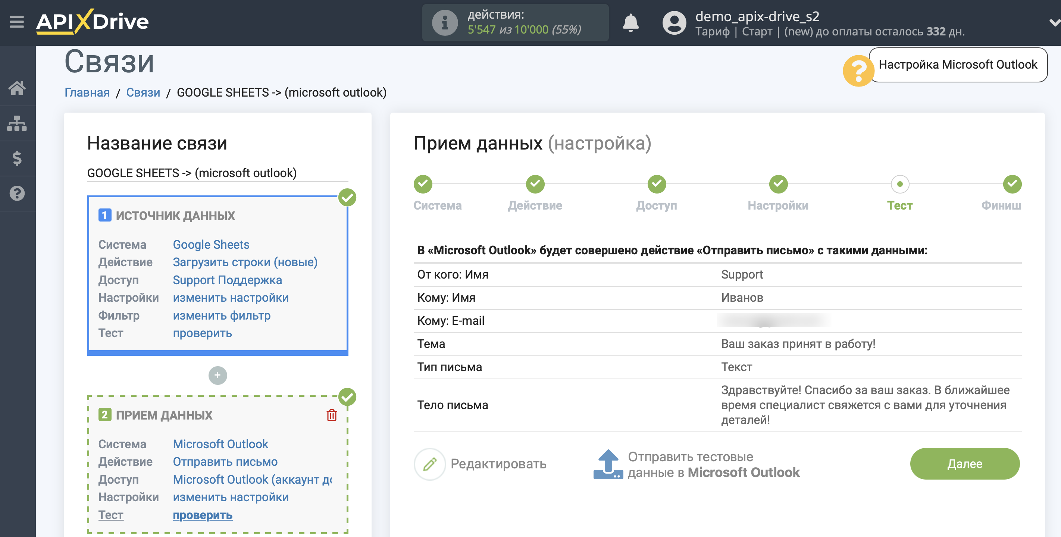Click the orange help question mark
This screenshot has height=537, width=1061.
[x=858, y=71]
